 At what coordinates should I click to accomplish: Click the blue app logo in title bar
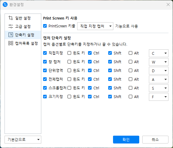5,5
